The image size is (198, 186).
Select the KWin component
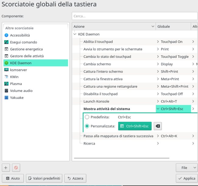[36, 77]
